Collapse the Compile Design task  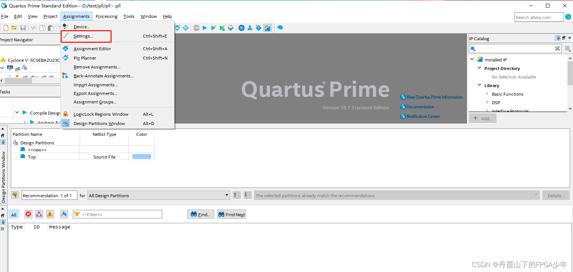(x=17, y=112)
